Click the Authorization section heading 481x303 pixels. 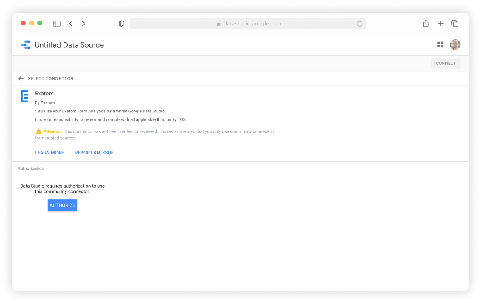31,168
